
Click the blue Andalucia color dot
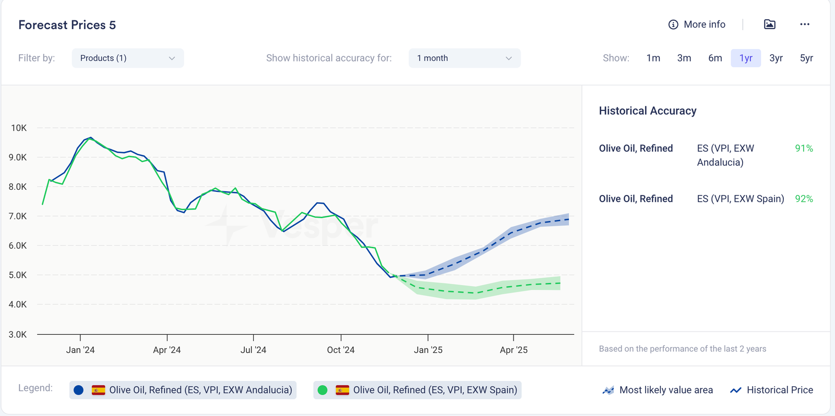[79, 390]
